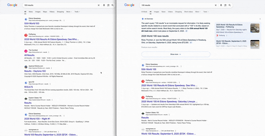
Task: Open the More dropdown in the left page
Action: (x=69, y=12)
